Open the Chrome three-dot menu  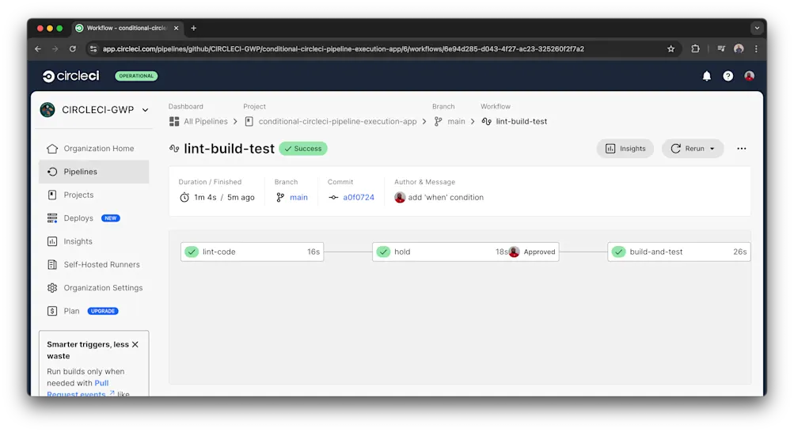click(x=757, y=49)
